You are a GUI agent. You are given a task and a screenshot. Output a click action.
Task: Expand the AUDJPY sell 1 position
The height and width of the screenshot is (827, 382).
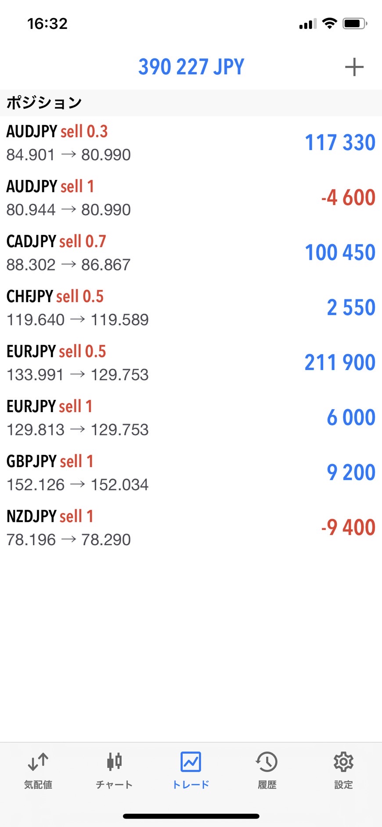pos(191,198)
